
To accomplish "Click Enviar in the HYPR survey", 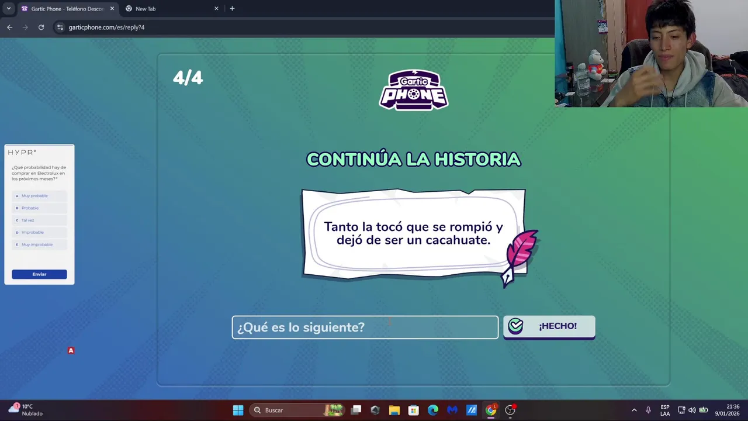I will [39, 274].
